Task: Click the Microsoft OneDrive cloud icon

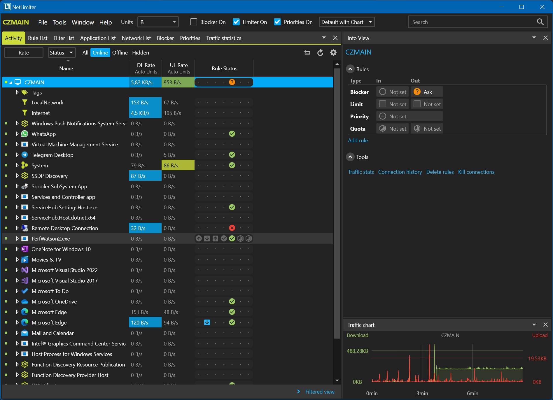Action: click(25, 301)
